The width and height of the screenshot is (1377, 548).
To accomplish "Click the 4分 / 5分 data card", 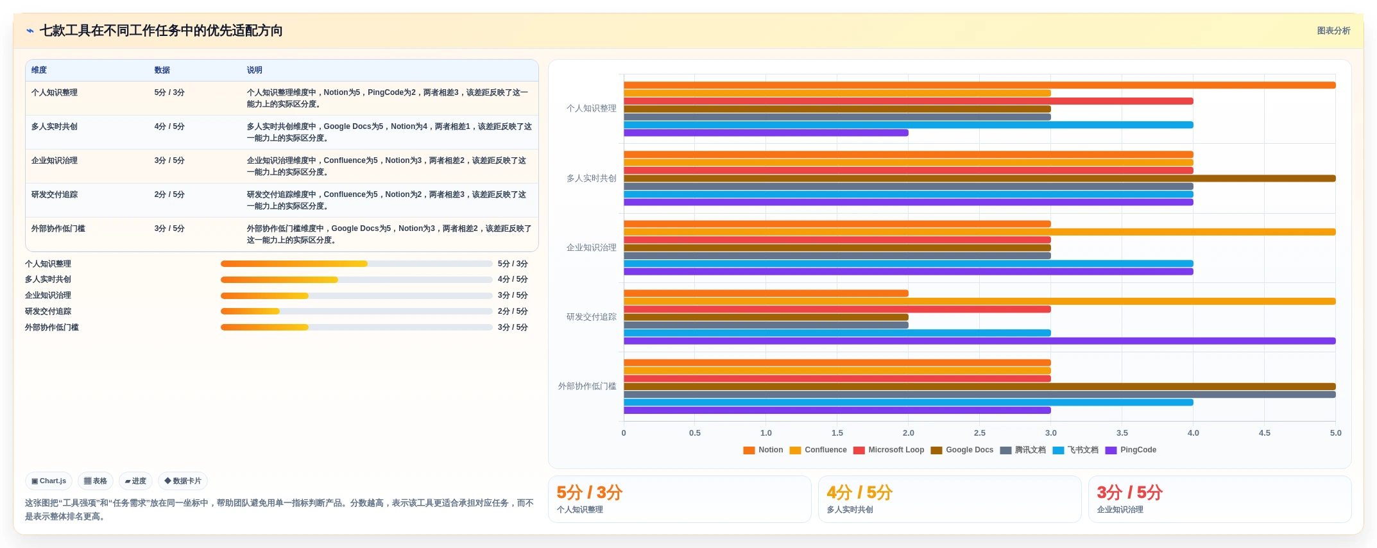I will pyautogui.click(x=950, y=499).
